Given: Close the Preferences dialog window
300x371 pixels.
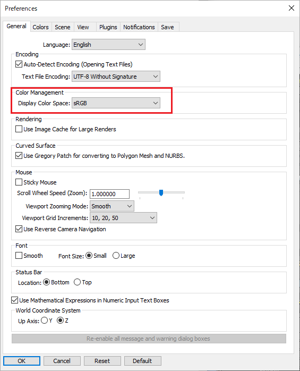Looking at the screenshot, I should point(292,8).
